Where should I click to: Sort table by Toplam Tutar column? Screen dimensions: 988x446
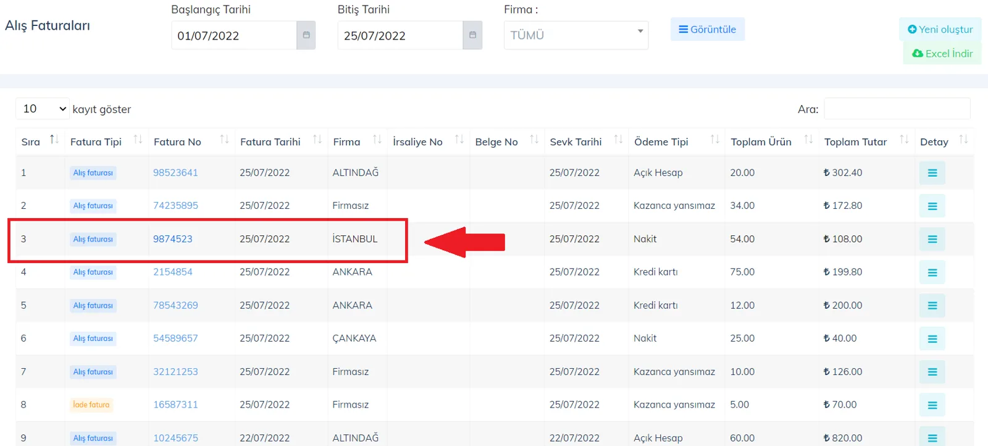[866, 141]
